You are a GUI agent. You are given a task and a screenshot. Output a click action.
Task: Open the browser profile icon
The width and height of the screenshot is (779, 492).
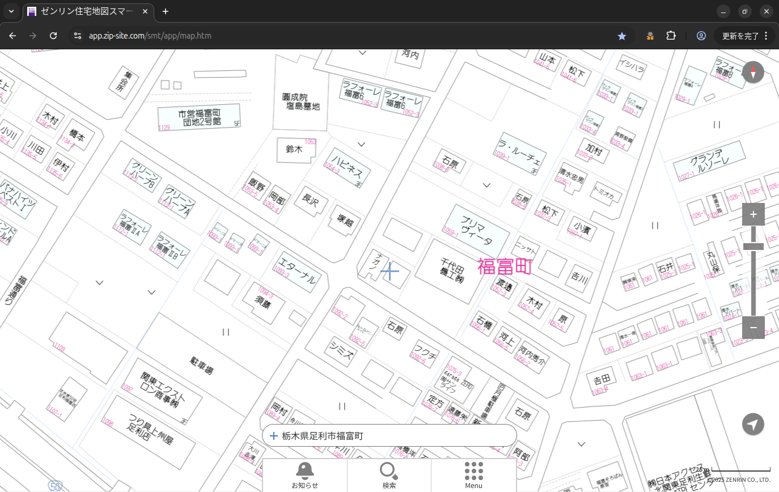click(701, 36)
